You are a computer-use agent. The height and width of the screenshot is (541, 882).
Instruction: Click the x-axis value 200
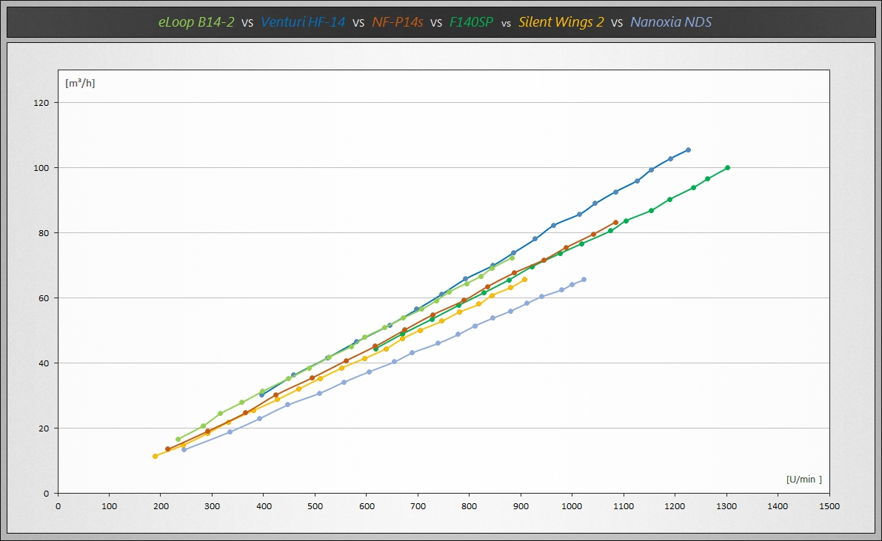tap(161, 506)
